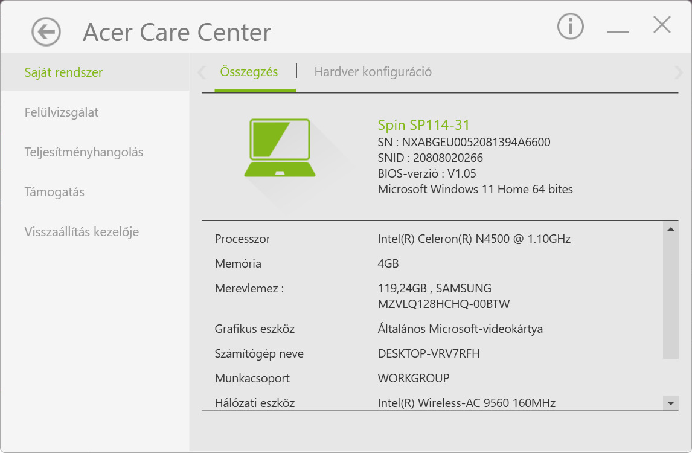Click the Grafikus eszköz label
692x453 pixels.
[x=255, y=329]
